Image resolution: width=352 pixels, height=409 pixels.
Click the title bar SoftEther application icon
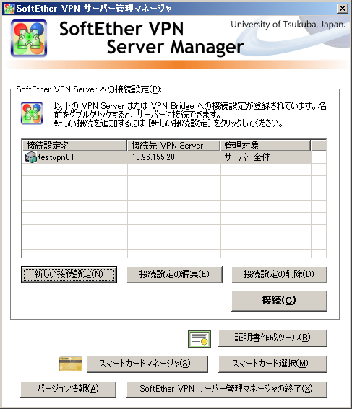9,9
